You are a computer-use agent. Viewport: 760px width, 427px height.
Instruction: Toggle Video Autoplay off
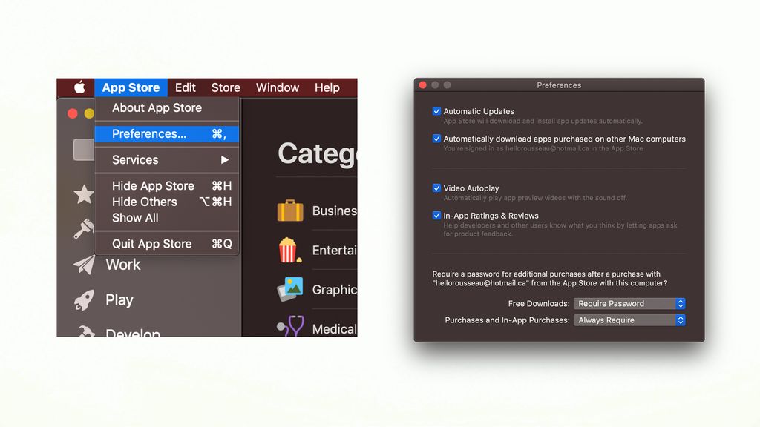[437, 188]
